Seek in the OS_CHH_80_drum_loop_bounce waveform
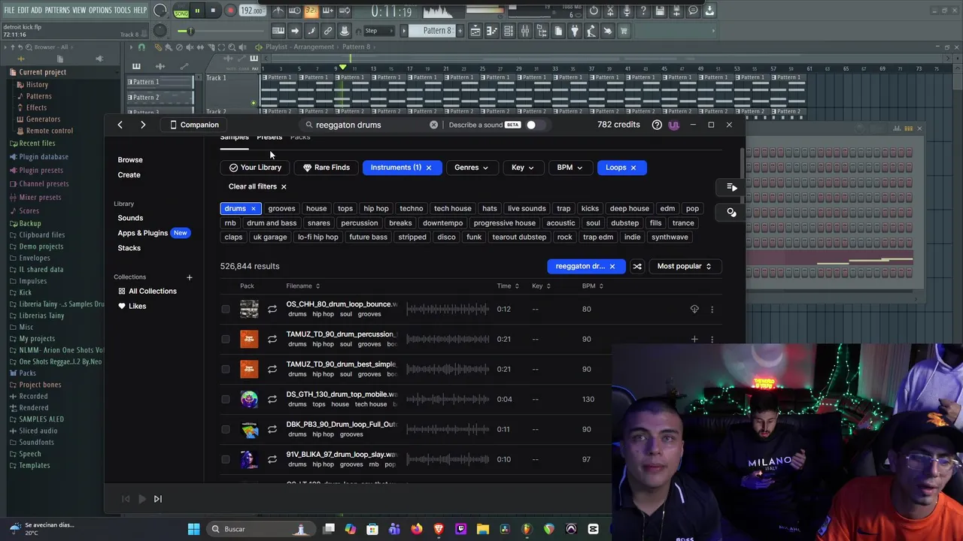The image size is (963, 541). (448, 309)
